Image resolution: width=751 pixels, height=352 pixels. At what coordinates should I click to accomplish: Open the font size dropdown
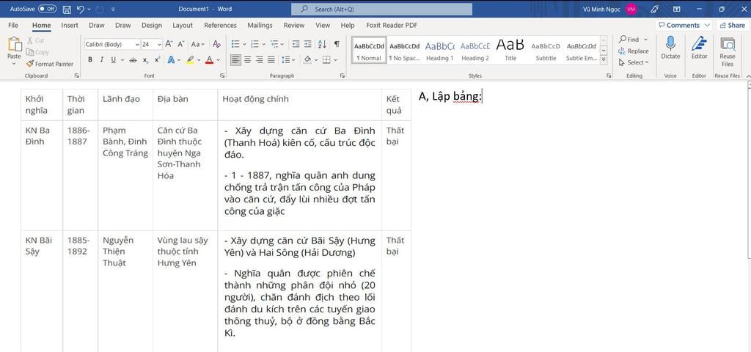point(159,44)
